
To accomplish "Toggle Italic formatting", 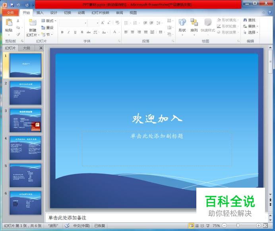I will point(69,32).
